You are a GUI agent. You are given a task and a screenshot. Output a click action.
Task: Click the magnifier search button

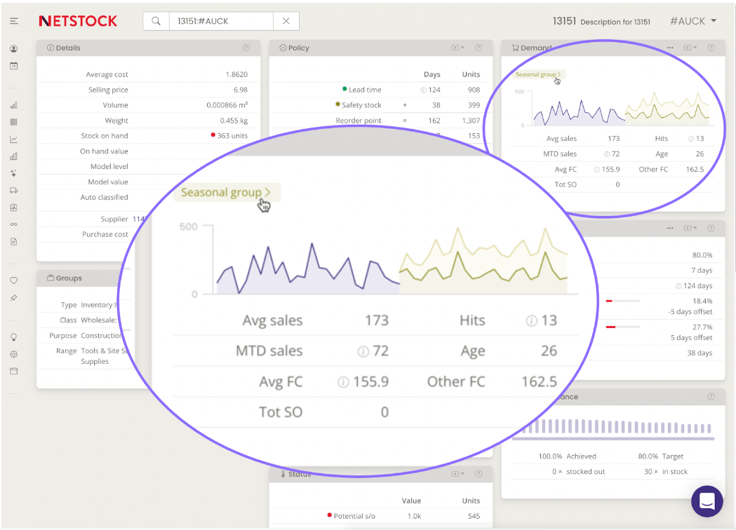(x=156, y=21)
